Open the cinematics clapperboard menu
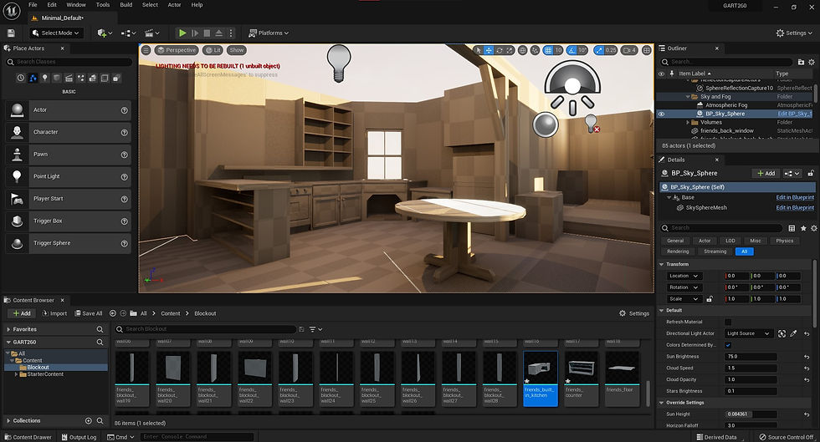820x442 pixels. pos(151,33)
